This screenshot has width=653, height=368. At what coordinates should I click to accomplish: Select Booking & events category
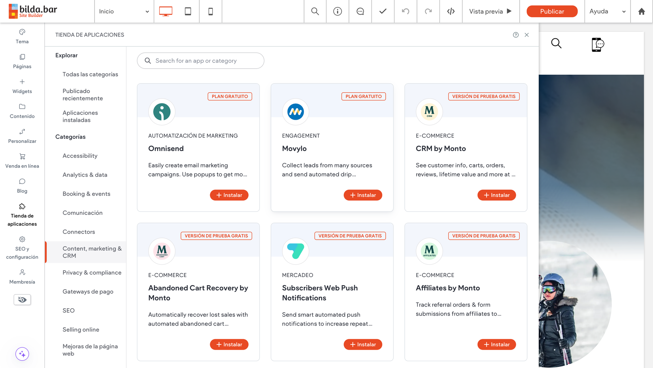pos(86,194)
